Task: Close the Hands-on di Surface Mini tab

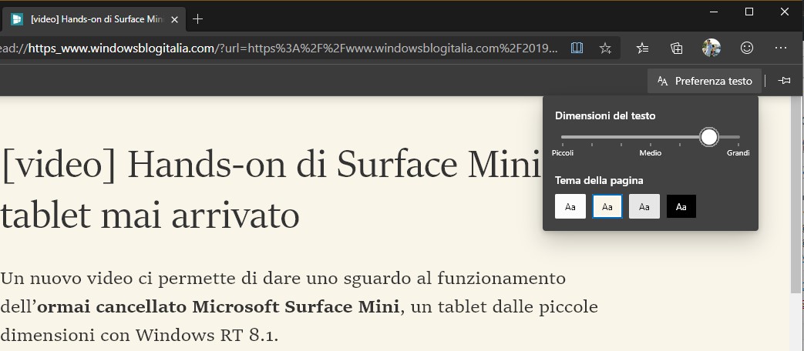Action: [174, 19]
